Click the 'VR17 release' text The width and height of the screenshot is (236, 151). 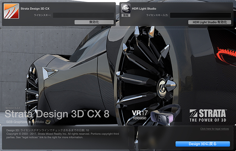click(x=140, y=115)
